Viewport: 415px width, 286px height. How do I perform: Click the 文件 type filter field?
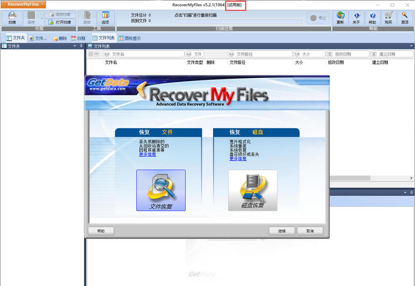(194, 54)
